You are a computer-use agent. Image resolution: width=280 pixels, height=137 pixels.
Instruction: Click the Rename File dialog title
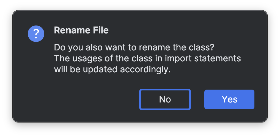[81, 30]
